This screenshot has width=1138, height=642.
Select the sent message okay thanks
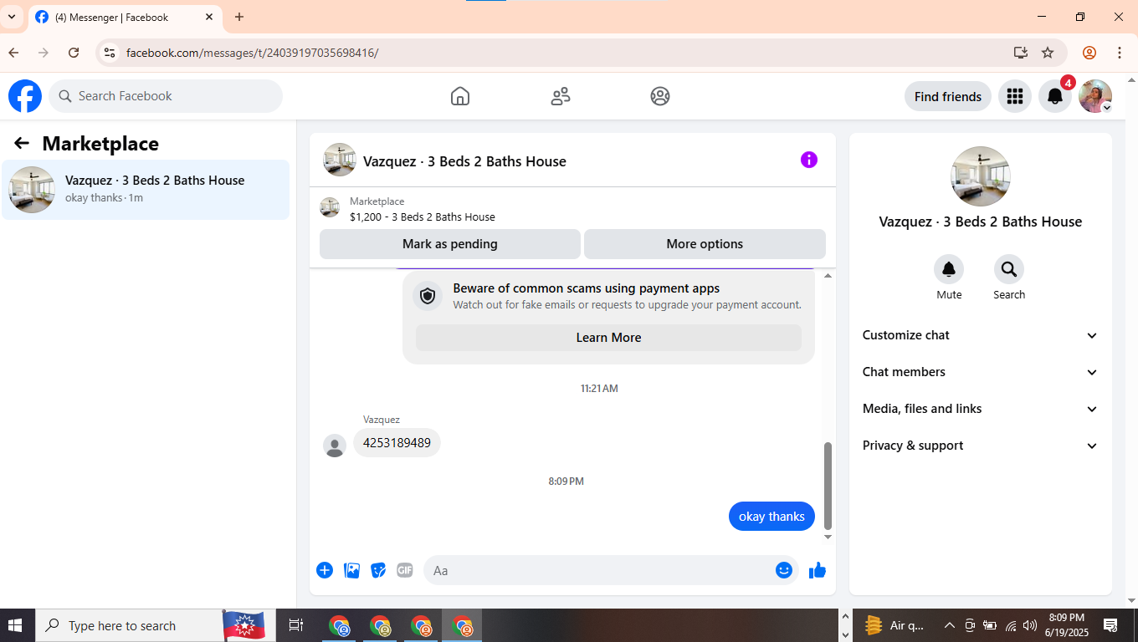click(x=771, y=517)
